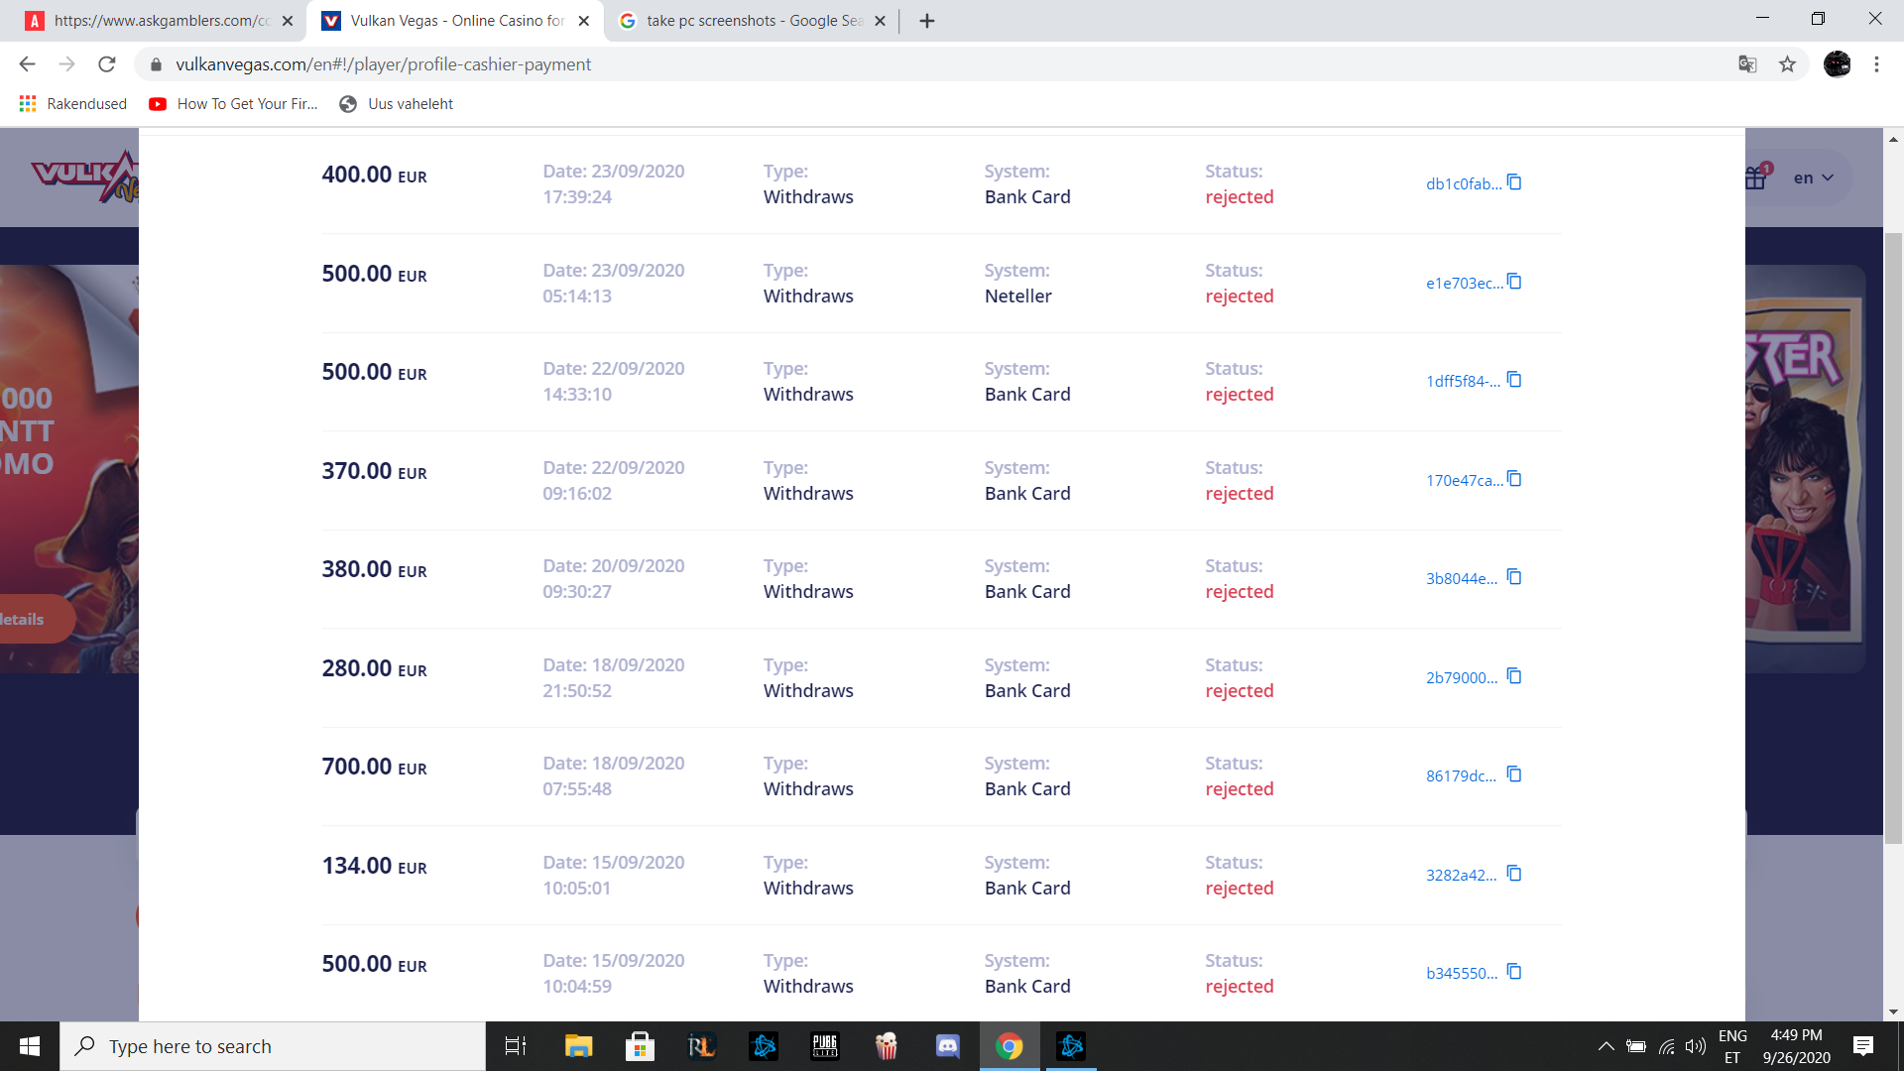Open a new browser tab

coord(927,21)
